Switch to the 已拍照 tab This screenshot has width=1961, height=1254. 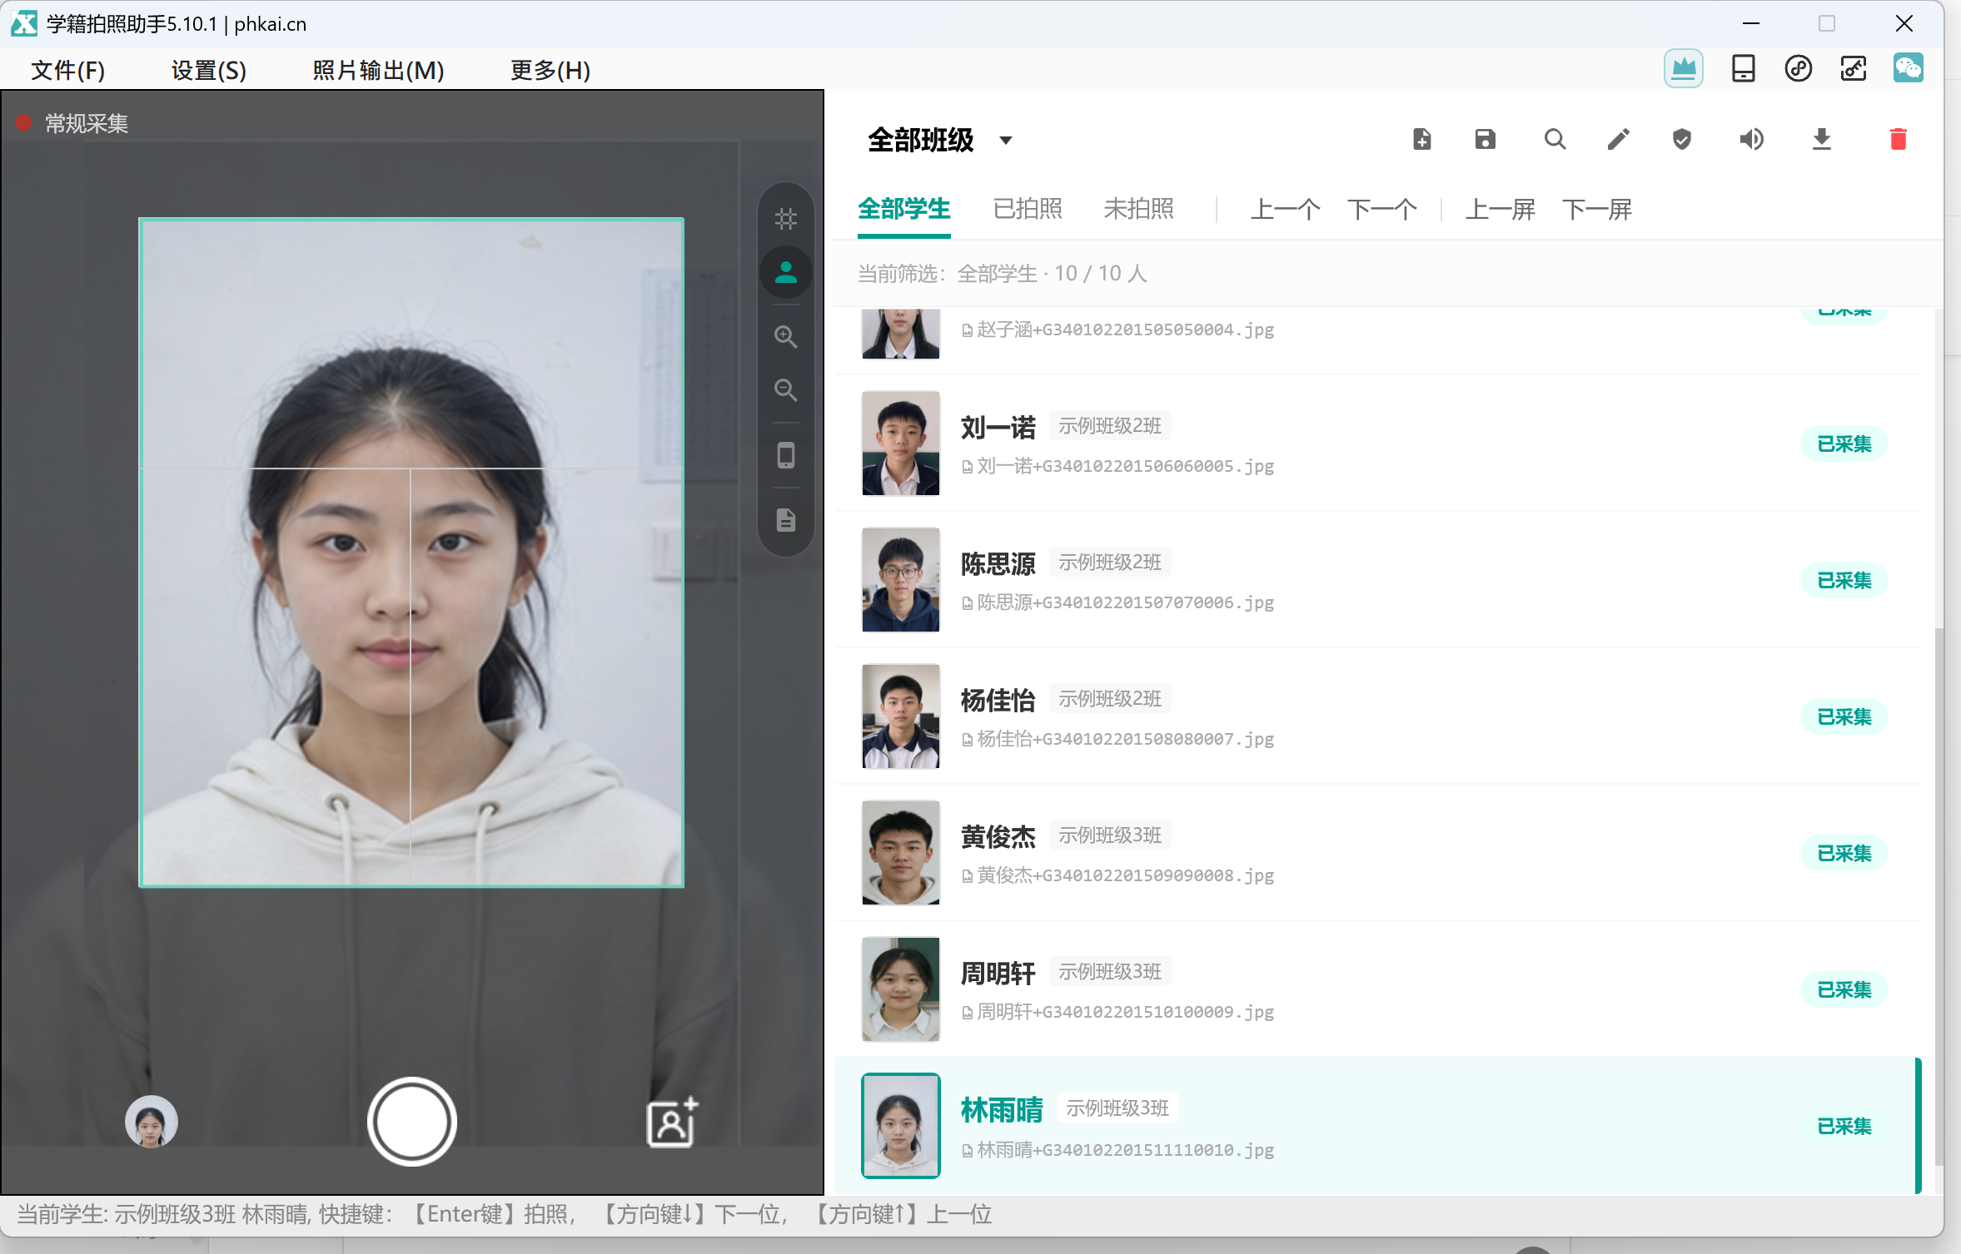pos(1028,208)
